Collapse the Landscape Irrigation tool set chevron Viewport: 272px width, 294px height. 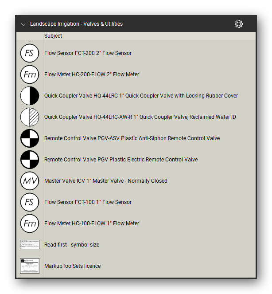click(x=23, y=24)
